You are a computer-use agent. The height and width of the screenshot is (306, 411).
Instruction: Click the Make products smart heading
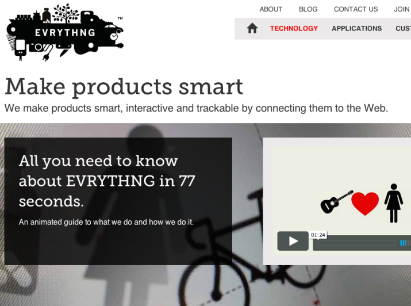[124, 87]
